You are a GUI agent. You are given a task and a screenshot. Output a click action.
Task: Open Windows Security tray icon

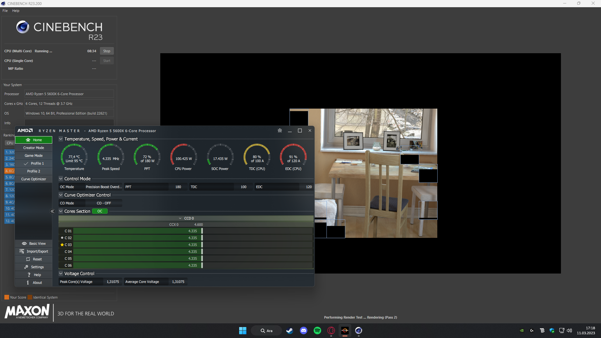(552, 330)
